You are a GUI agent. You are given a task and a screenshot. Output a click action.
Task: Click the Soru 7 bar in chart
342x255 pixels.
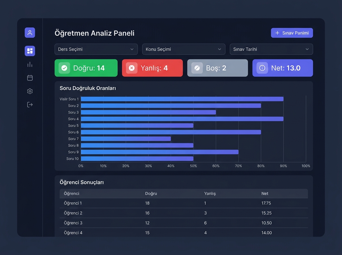coord(126,139)
